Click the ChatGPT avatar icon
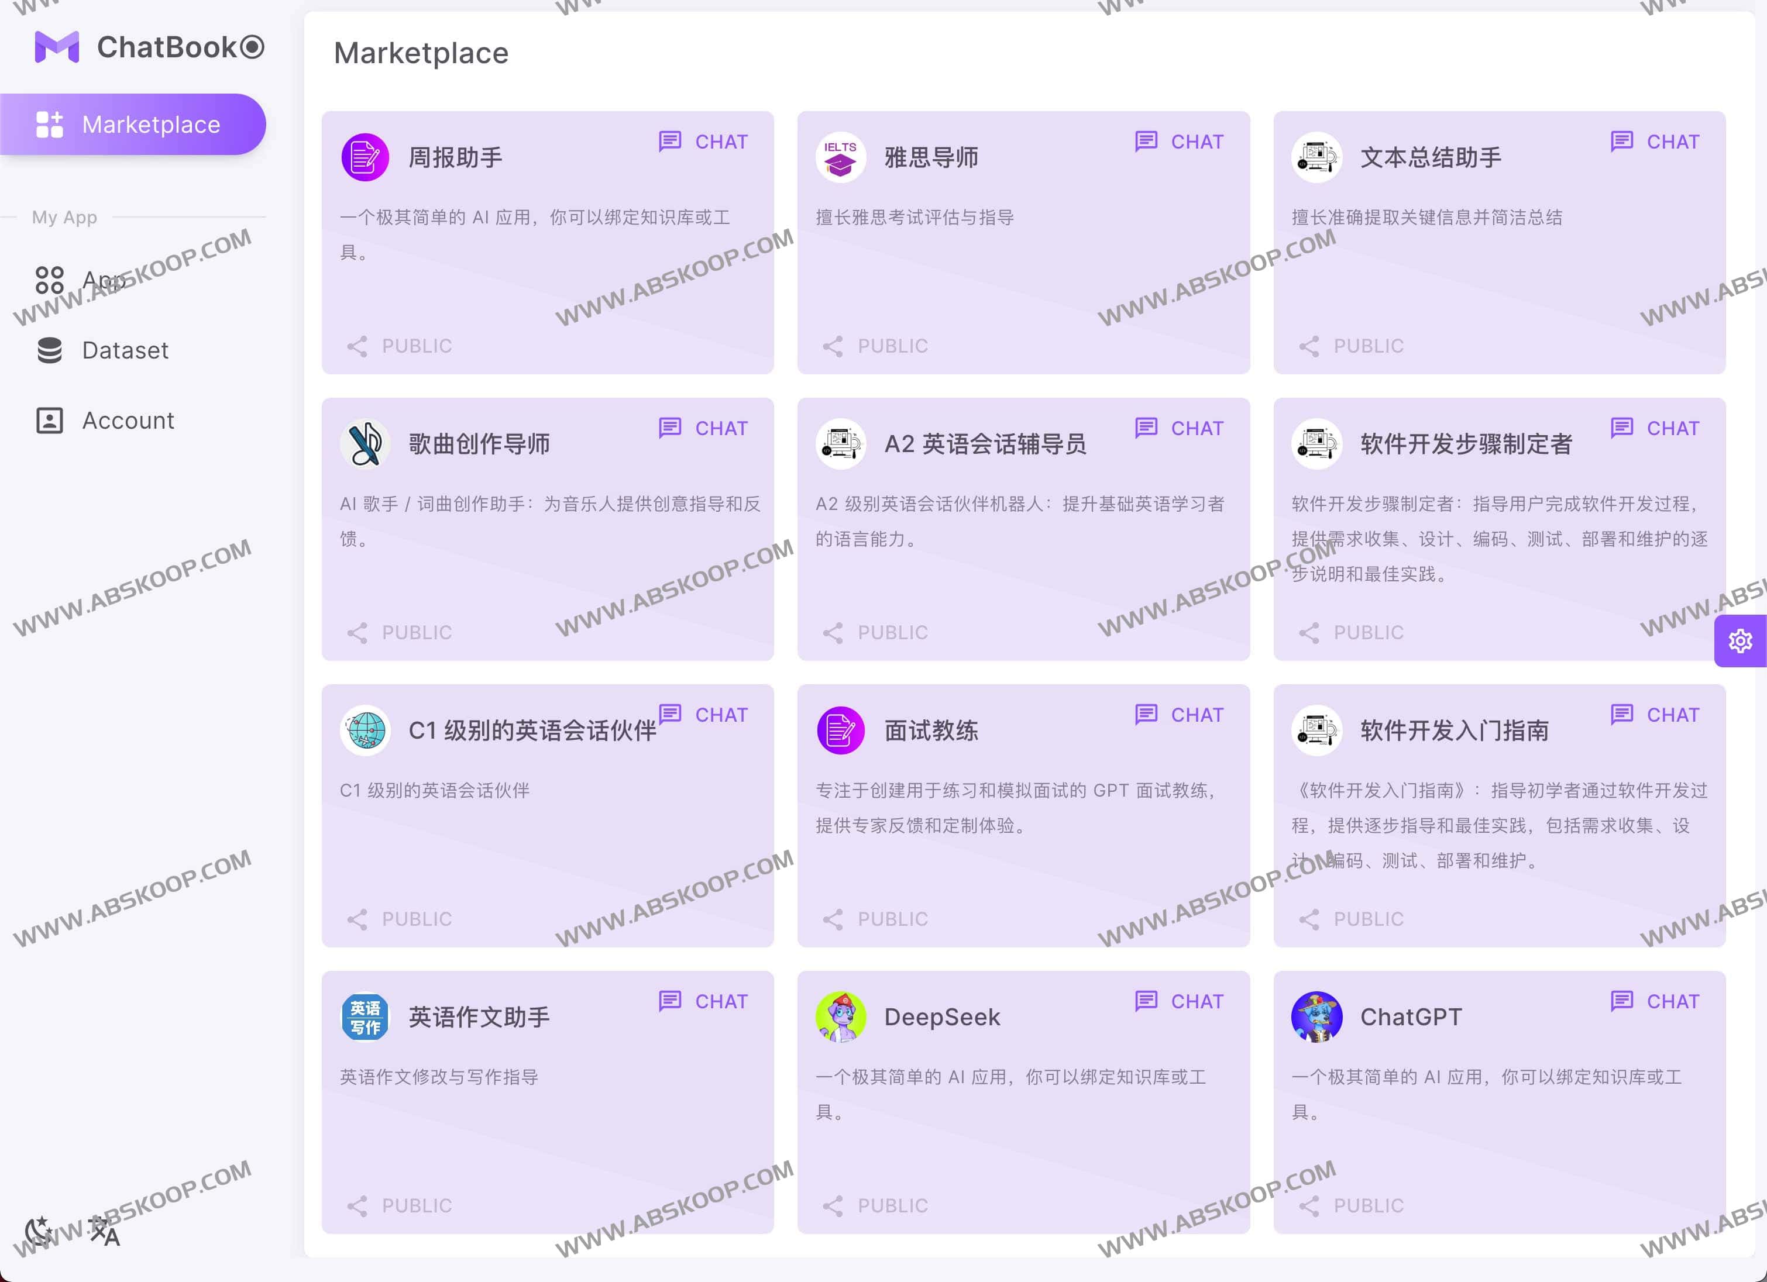 [x=1316, y=1016]
